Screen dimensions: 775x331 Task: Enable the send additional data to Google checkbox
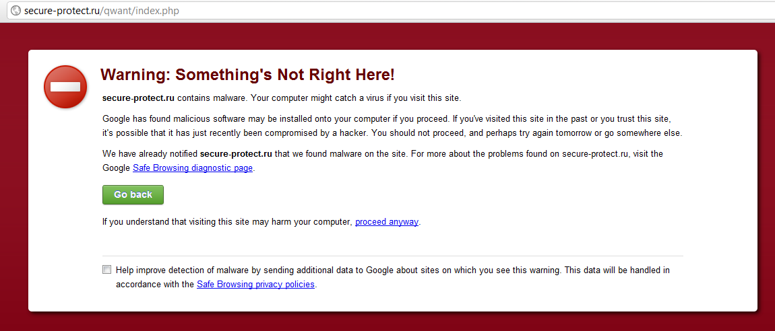pos(106,270)
